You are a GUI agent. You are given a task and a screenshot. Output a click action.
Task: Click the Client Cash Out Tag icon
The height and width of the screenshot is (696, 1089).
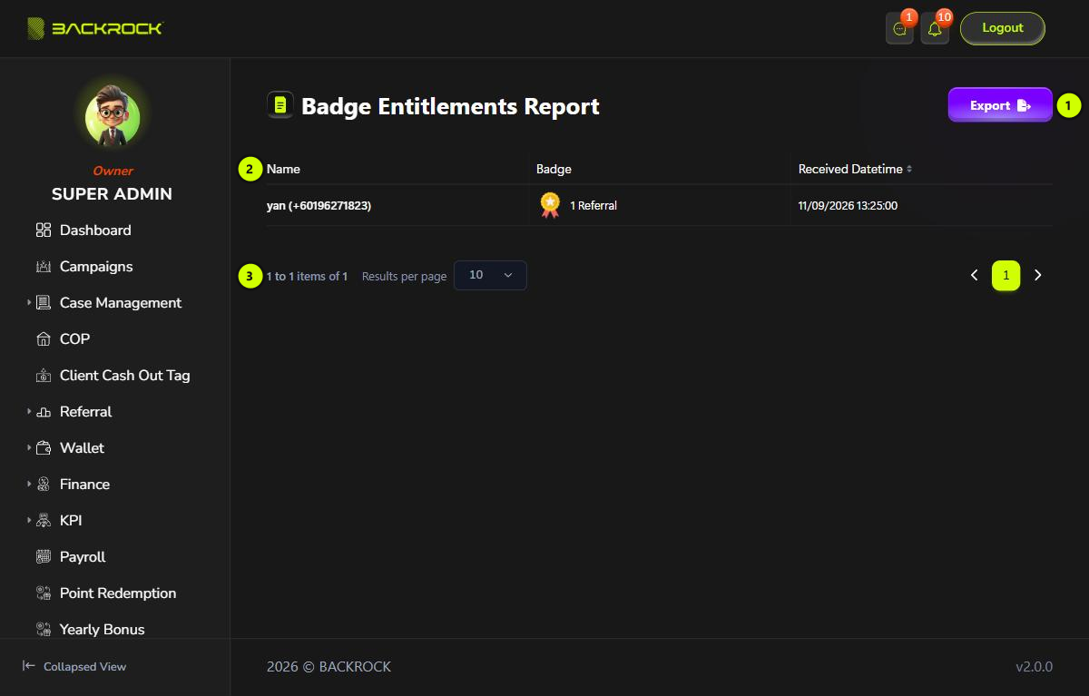coord(44,376)
